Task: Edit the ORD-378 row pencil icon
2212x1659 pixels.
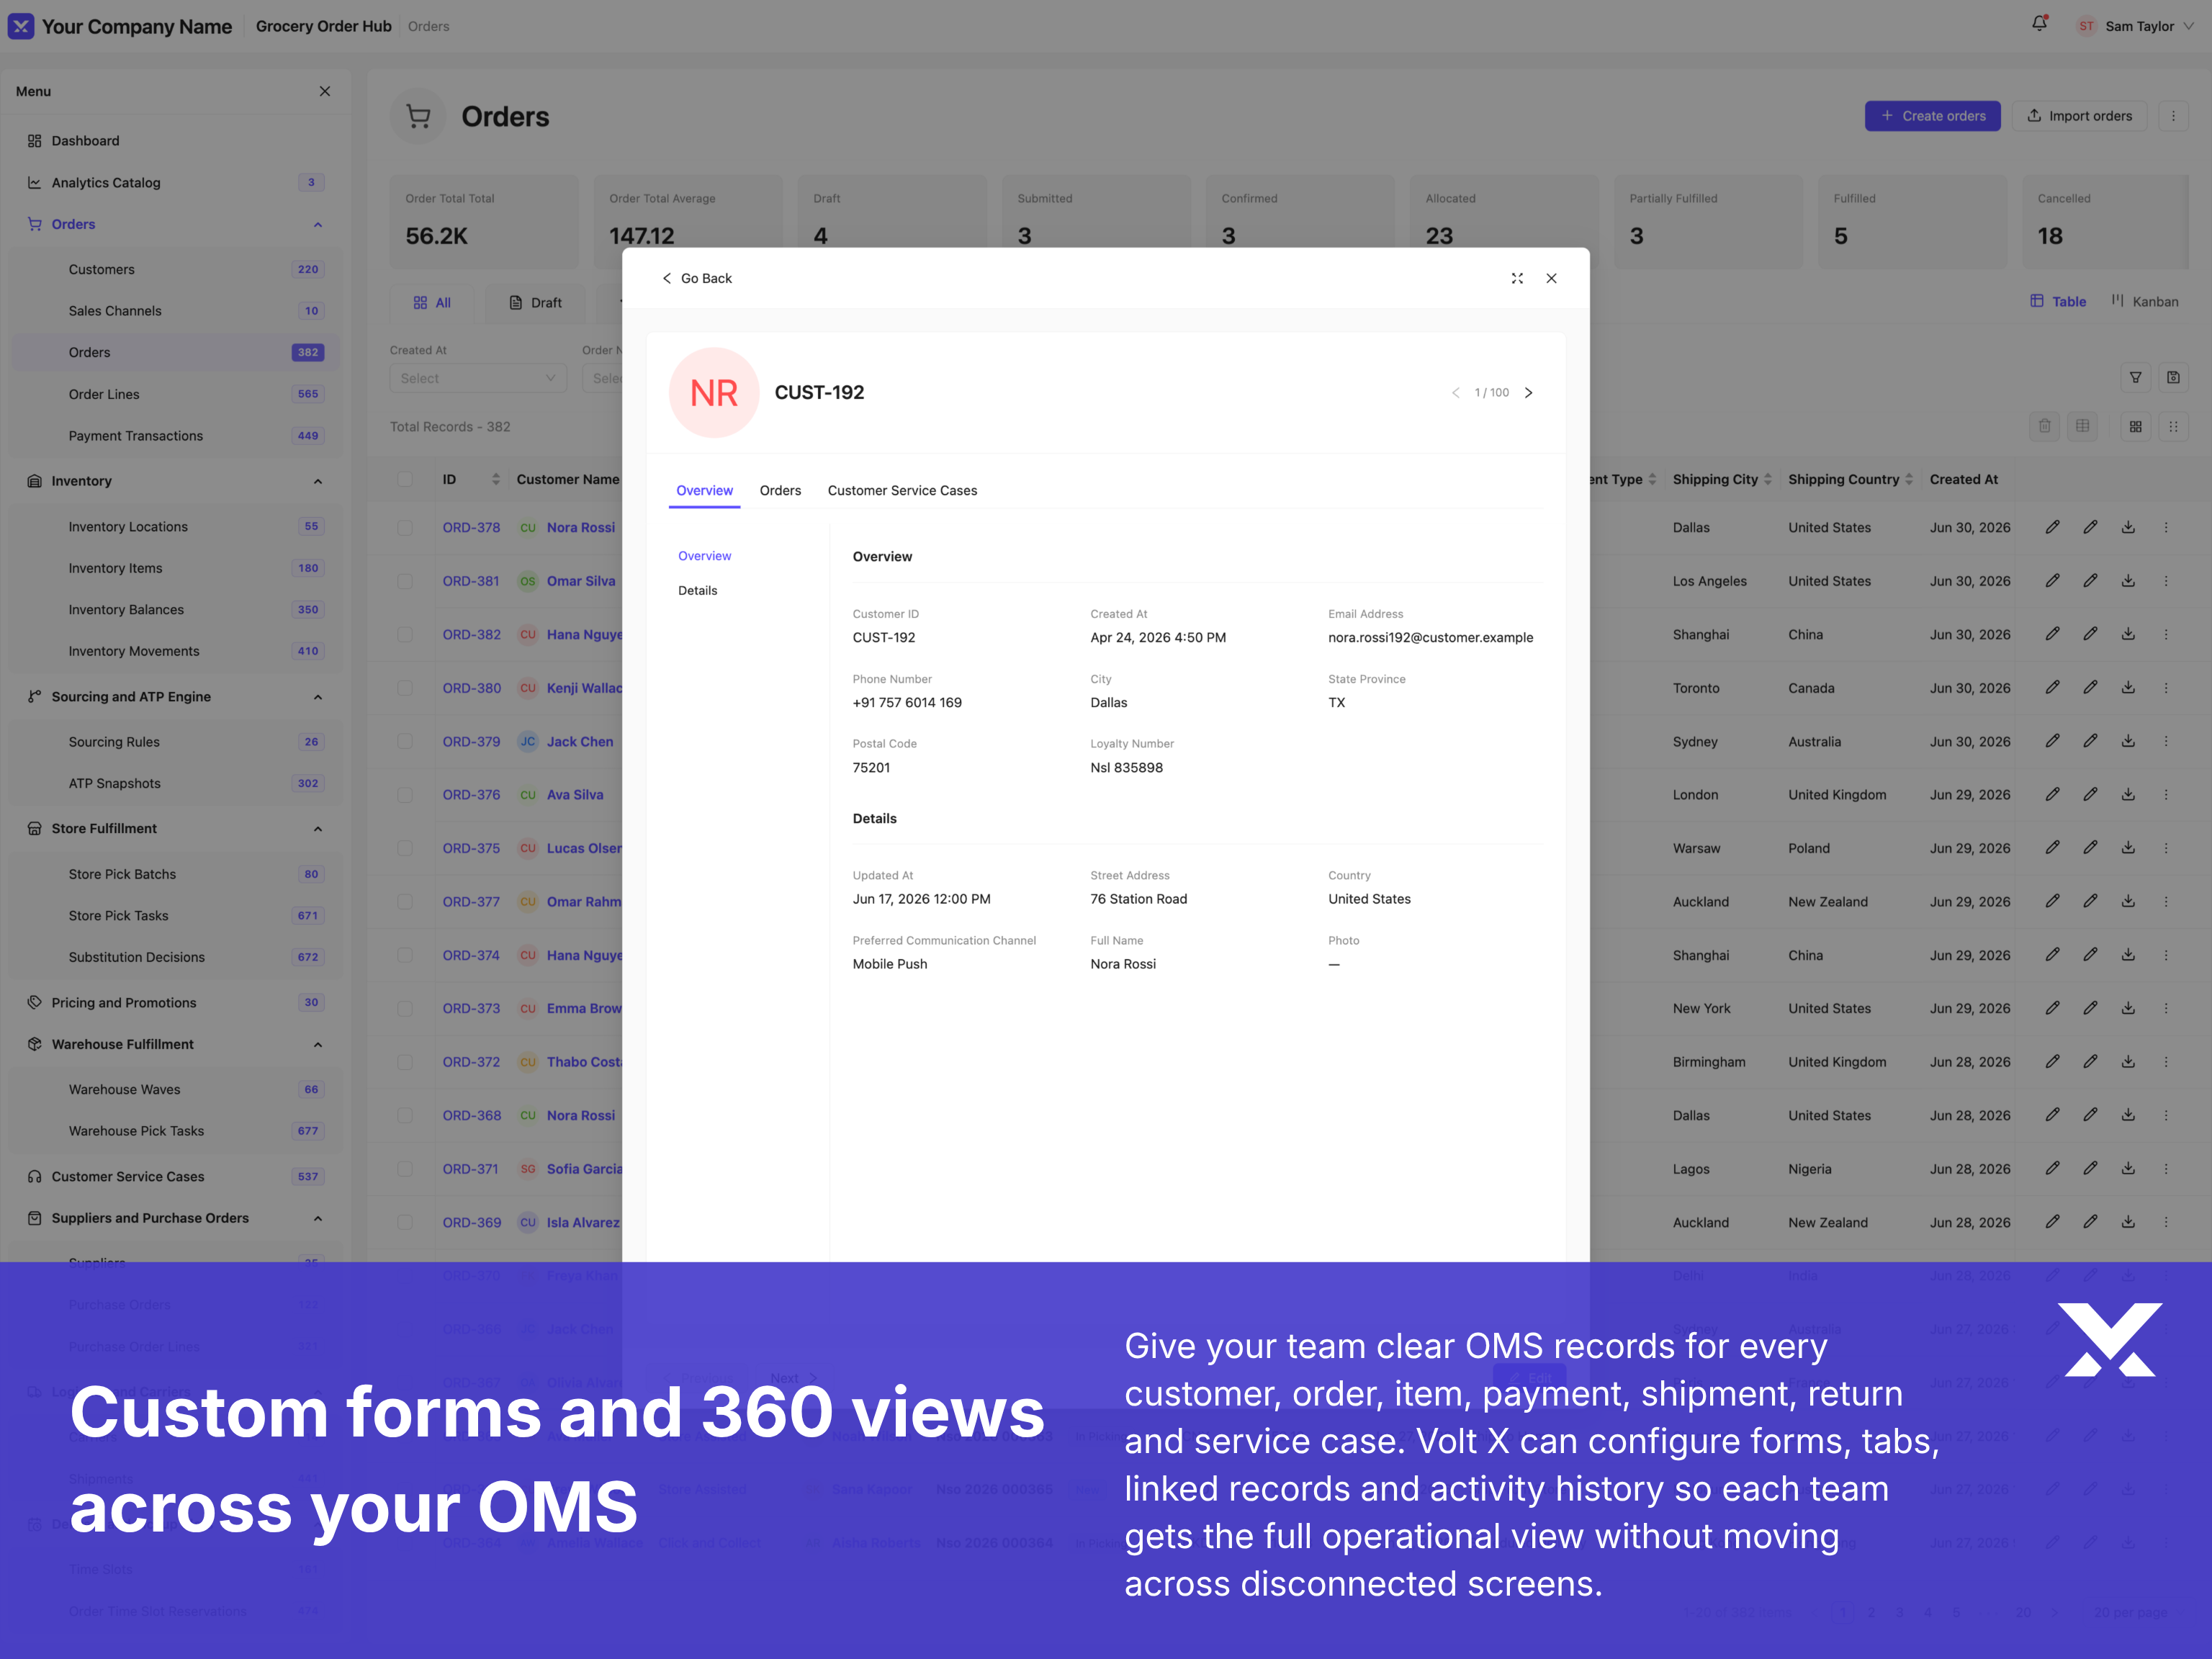Action: (x=2052, y=527)
